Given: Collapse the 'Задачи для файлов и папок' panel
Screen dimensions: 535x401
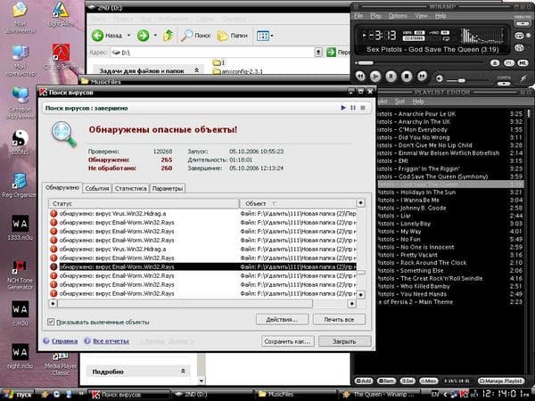Looking at the screenshot, I should pos(196,70).
